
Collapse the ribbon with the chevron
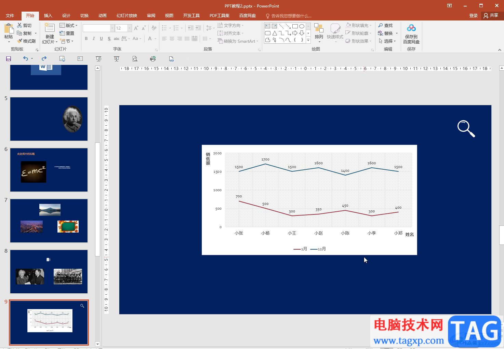[x=500, y=50]
